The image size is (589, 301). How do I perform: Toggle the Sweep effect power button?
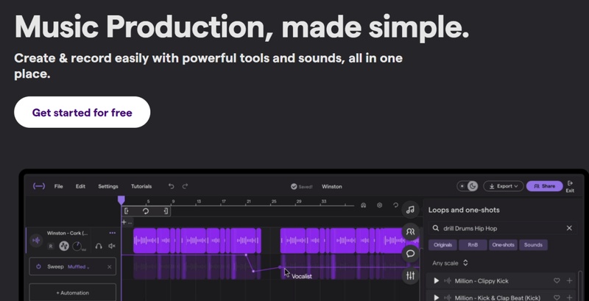click(38, 267)
